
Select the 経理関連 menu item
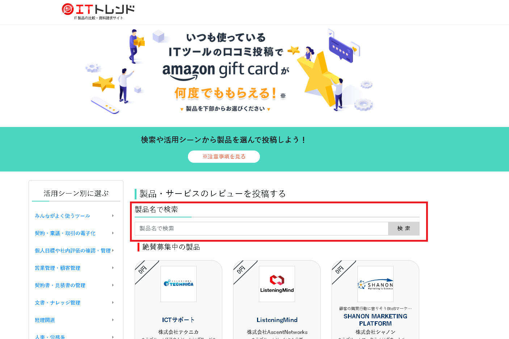[45, 320]
